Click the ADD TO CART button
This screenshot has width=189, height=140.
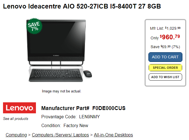tap(165, 57)
